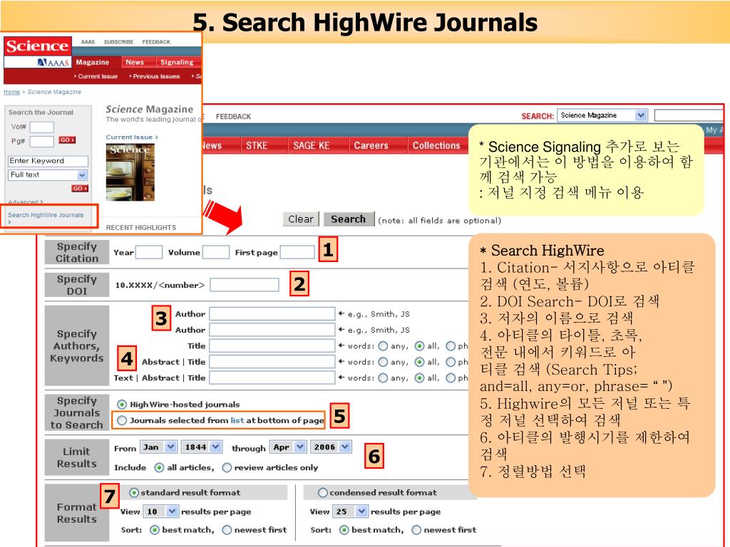Screen dimensions: 730x547
Task: Select 'all' words for Text | Abstract | Title
Action: (x=419, y=377)
